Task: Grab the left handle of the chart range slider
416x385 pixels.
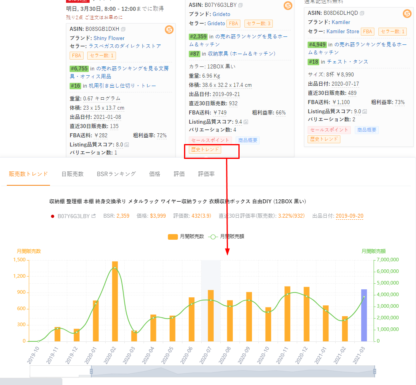Action: pos(91,371)
